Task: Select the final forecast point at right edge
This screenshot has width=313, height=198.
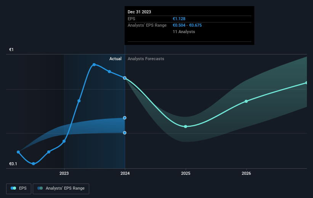Action: point(306,83)
